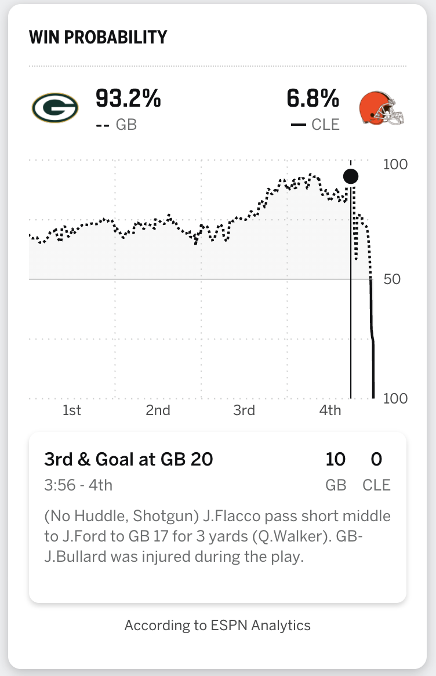The image size is (436, 676).
Task: Select the 1st quarter label on chart axis
Action: coord(71,410)
